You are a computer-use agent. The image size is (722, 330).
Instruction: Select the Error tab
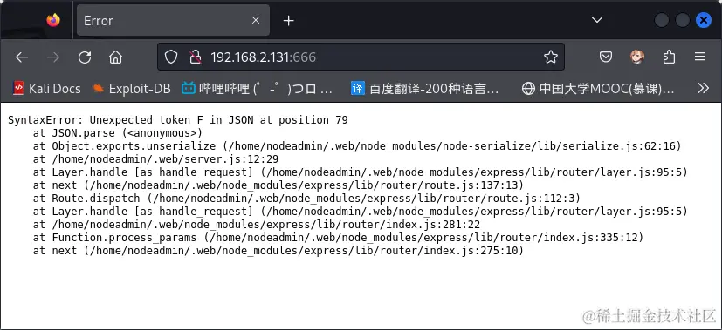(173, 20)
